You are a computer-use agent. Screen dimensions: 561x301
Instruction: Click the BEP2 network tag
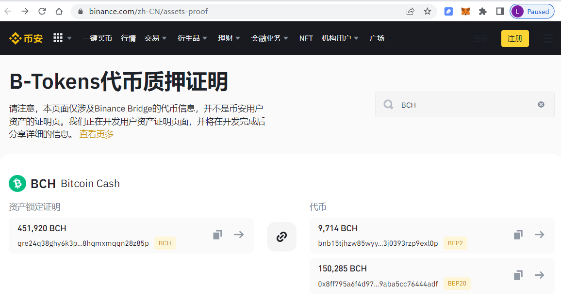455,243
